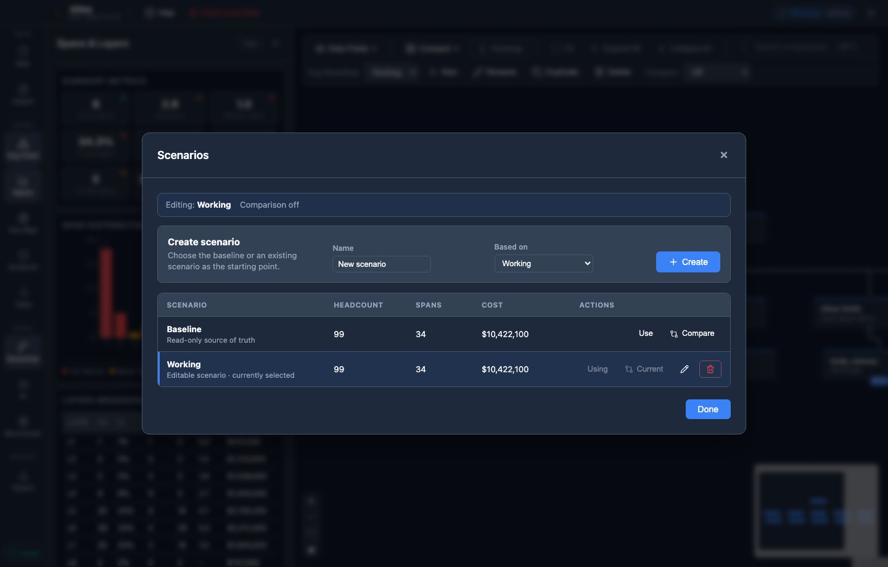The height and width of the screenshot is (567, 888).
Task: Click the Name input field for new scenario
Action: pos(381,264)
